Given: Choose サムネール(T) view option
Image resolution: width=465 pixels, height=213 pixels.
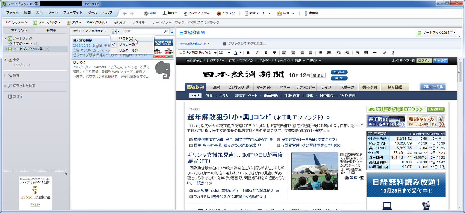Looking at the screenshot, I should pos(132,50).
